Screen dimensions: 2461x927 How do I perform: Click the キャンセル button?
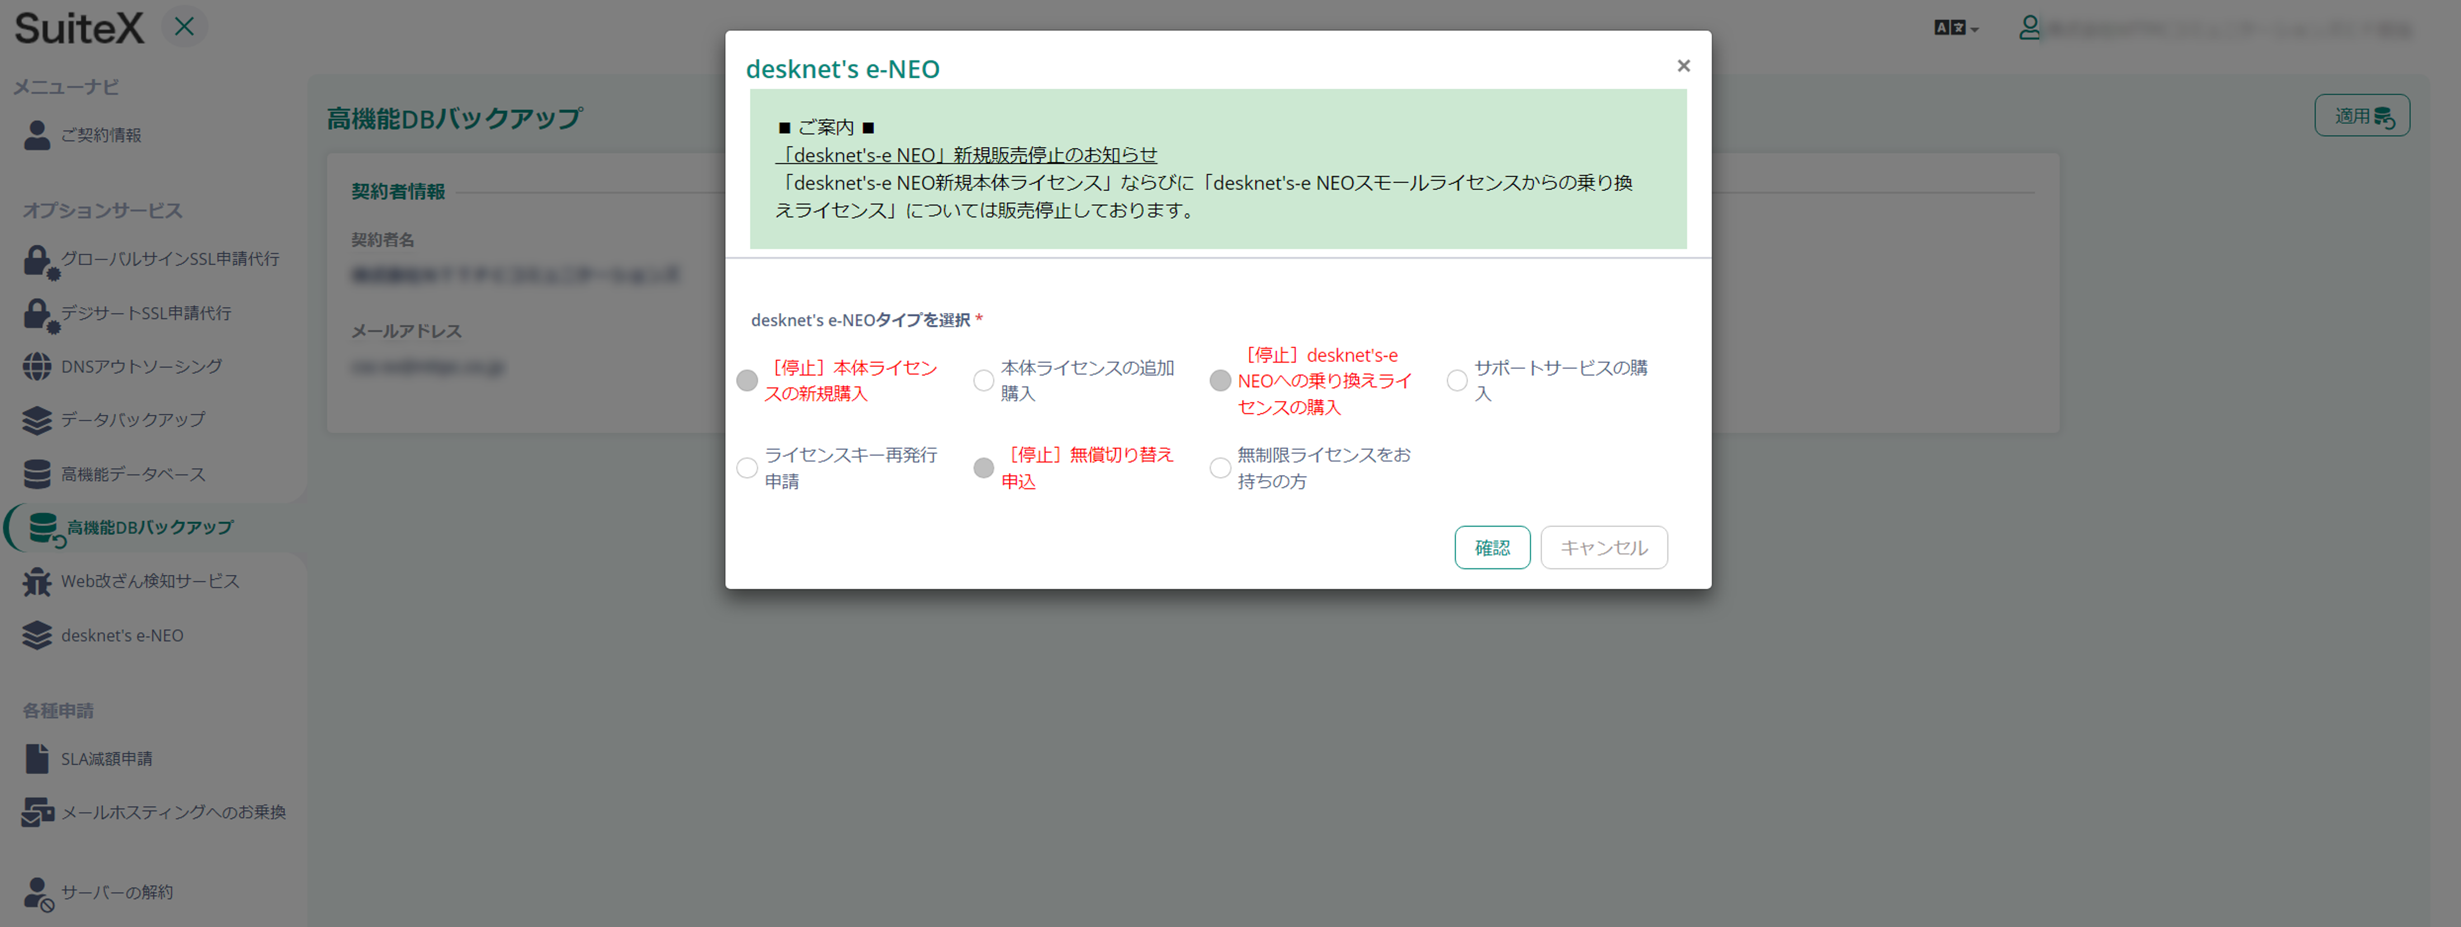[1604, 548]
